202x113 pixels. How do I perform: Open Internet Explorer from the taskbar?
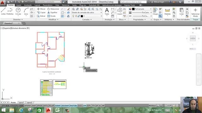coord(21,110)
